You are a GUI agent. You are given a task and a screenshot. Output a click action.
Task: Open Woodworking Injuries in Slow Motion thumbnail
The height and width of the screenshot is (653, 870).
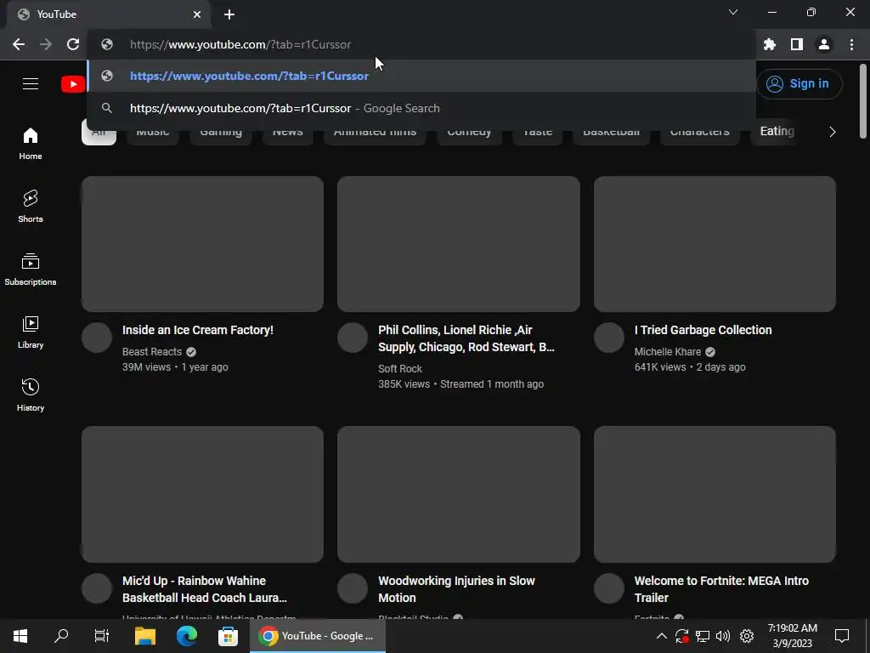point(458,494)
